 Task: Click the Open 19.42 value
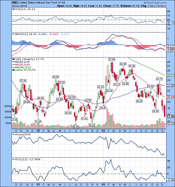(x=64, y=6)
